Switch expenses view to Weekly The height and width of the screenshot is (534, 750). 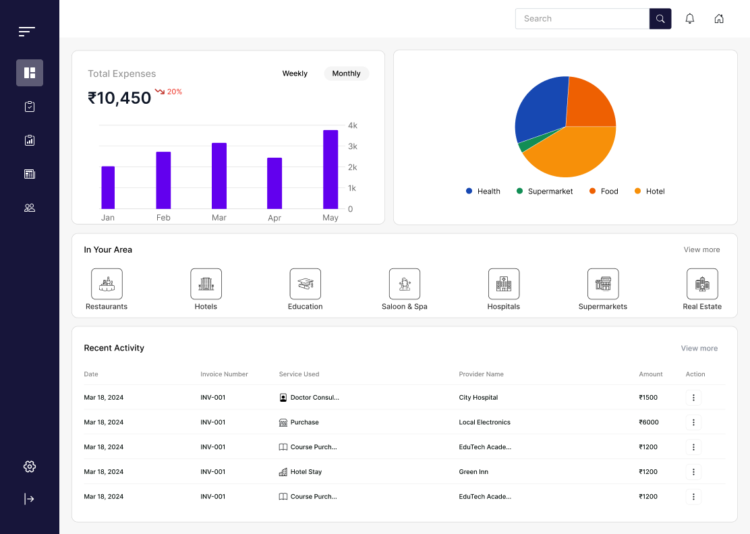point(295,73)
